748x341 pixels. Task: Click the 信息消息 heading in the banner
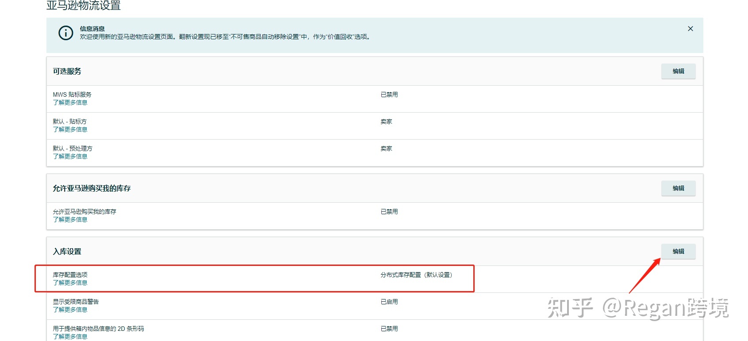click(x=92, y=29)
